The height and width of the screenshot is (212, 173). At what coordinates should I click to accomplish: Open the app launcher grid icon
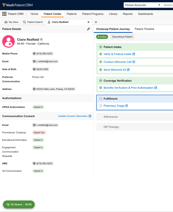tap(4, 14)
